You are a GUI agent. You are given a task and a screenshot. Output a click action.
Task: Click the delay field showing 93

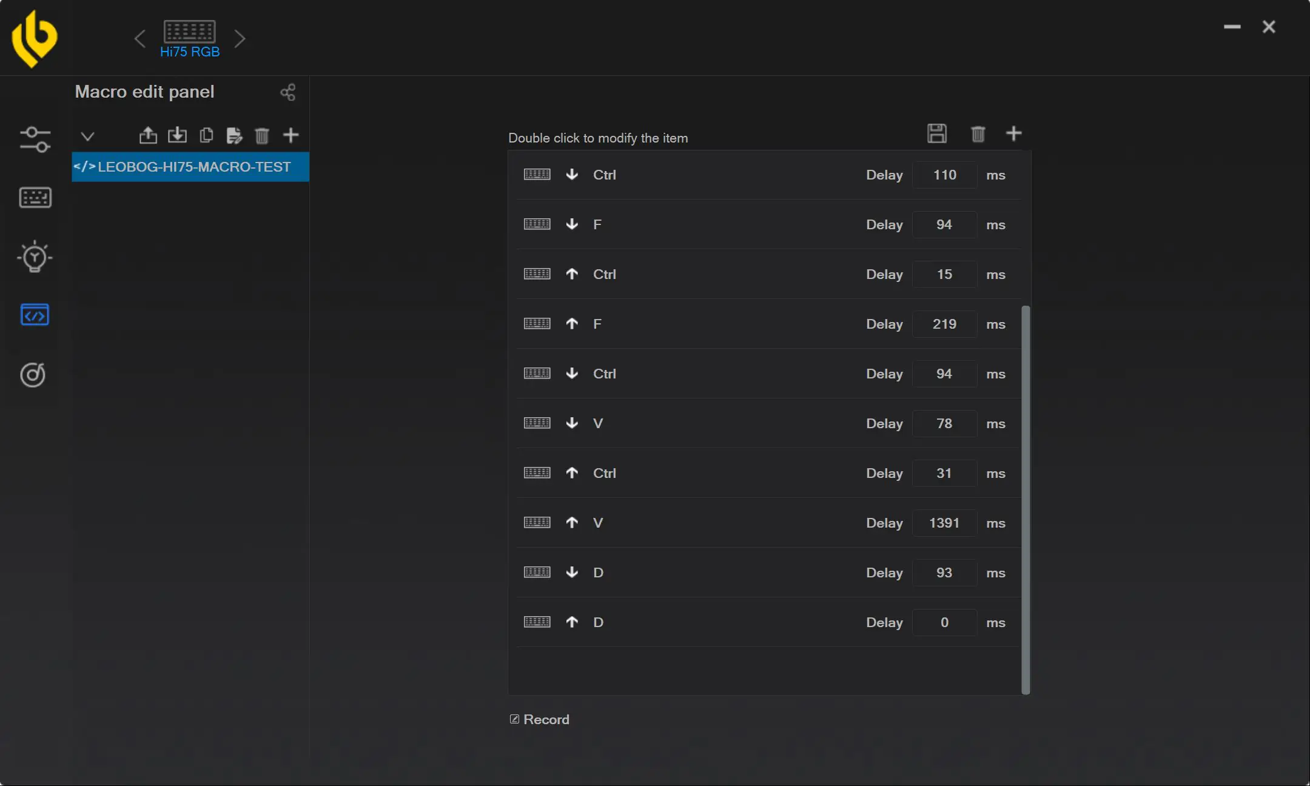click(945, 573)
